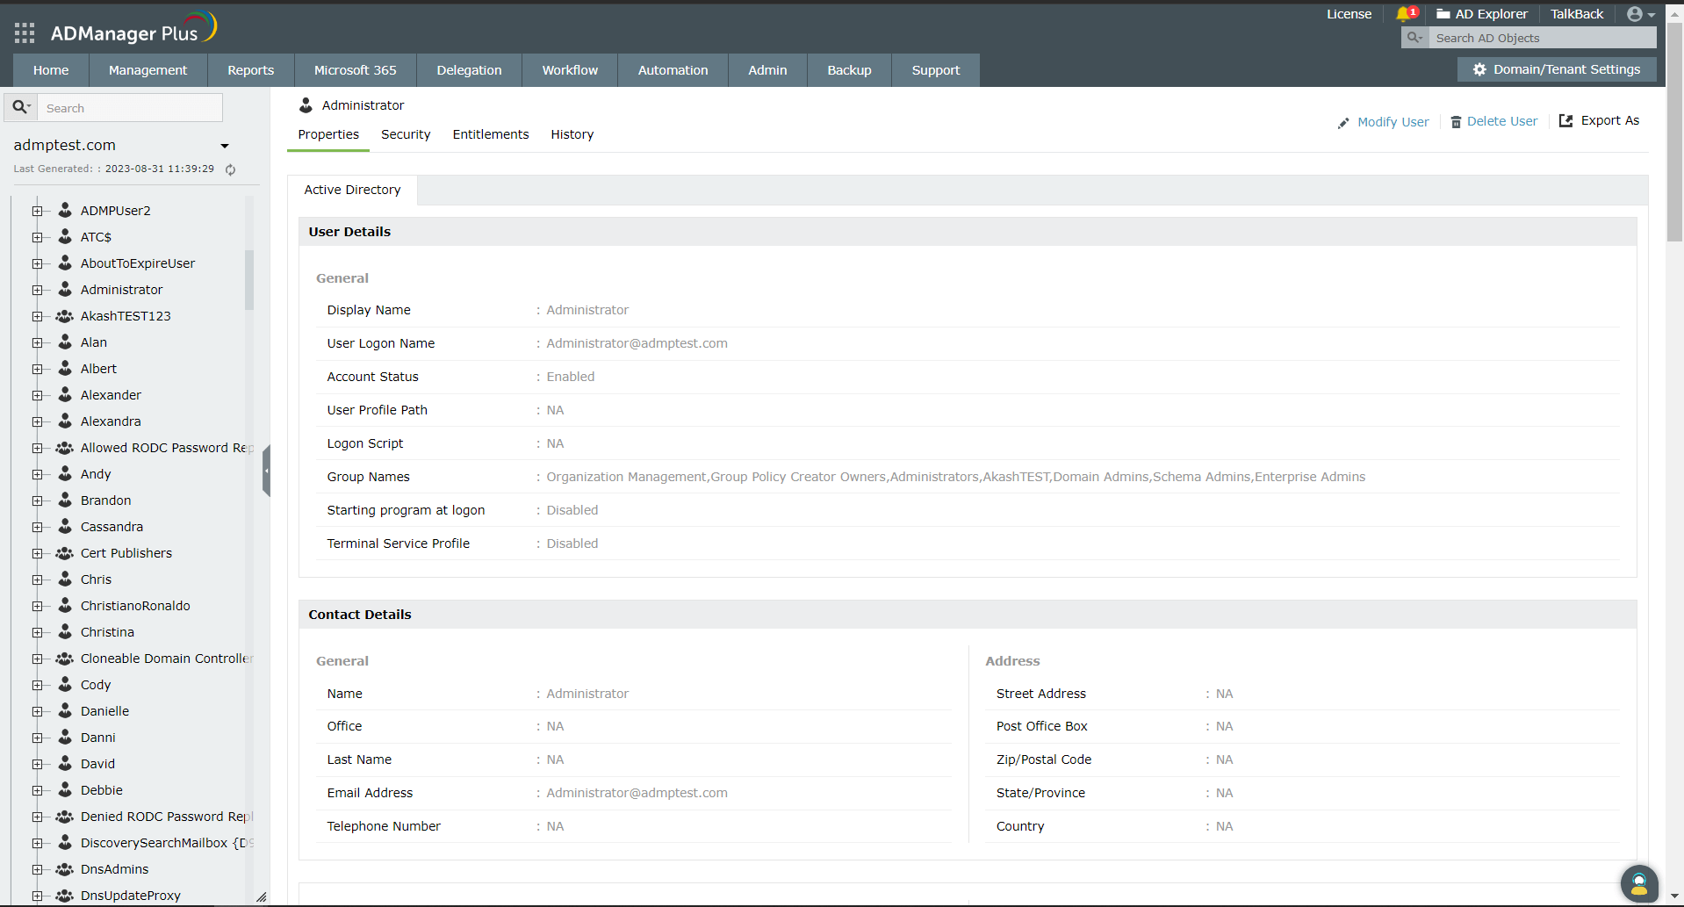The height and width of the screenshot is (907, 1684).
Task: Open the Management menu
Action: [x=148, y=70]
